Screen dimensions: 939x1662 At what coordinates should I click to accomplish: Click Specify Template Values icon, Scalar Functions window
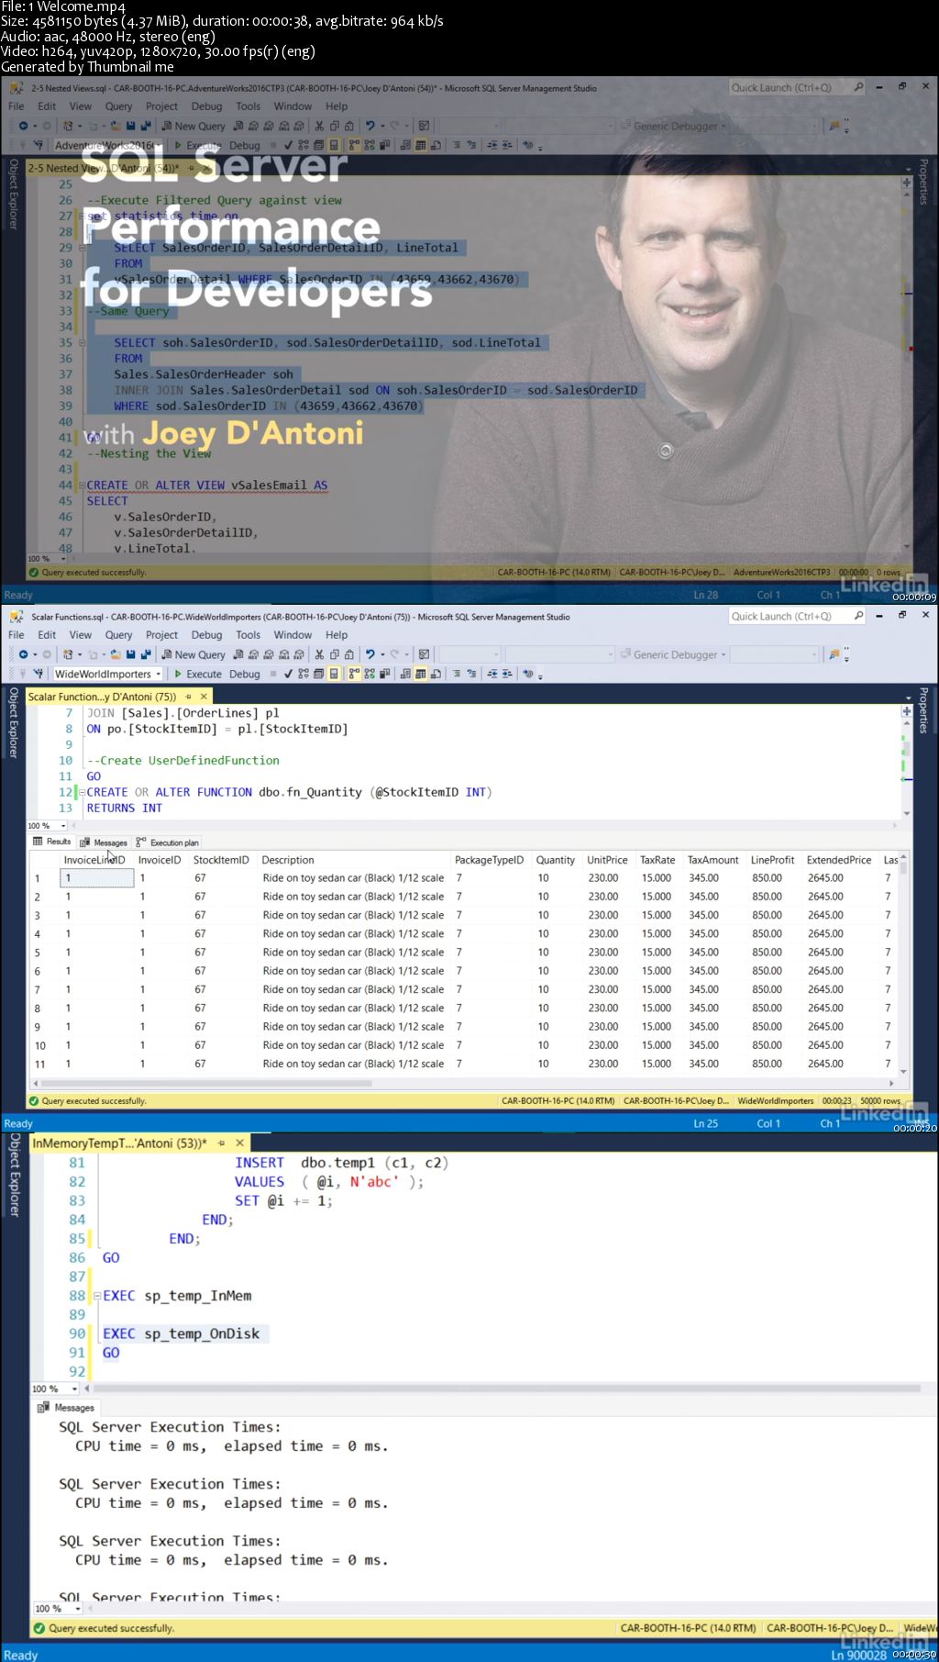[x=528, y=674]
